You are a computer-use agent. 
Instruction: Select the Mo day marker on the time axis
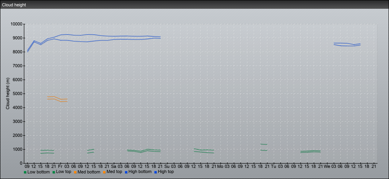tap(220, 166)
